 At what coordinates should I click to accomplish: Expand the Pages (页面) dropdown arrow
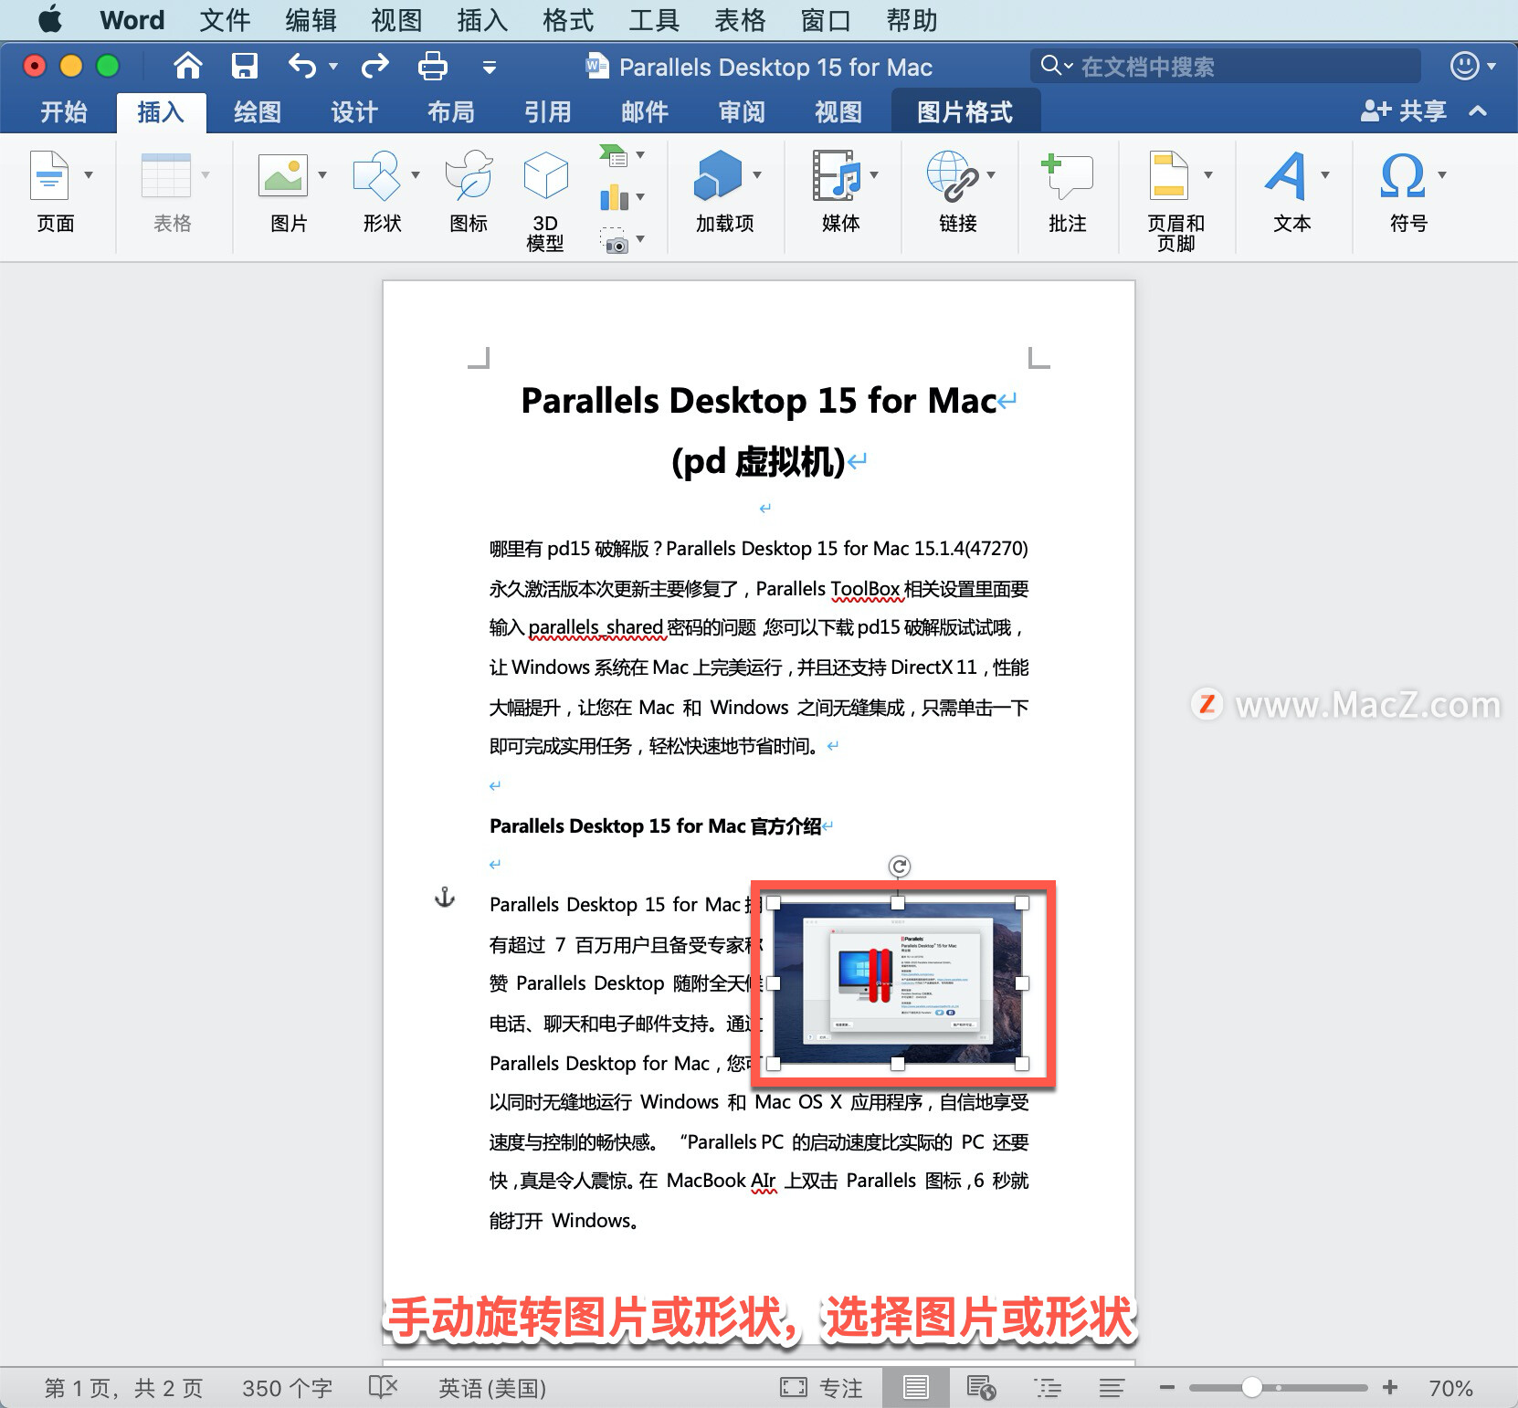click(x=89, y=174)
